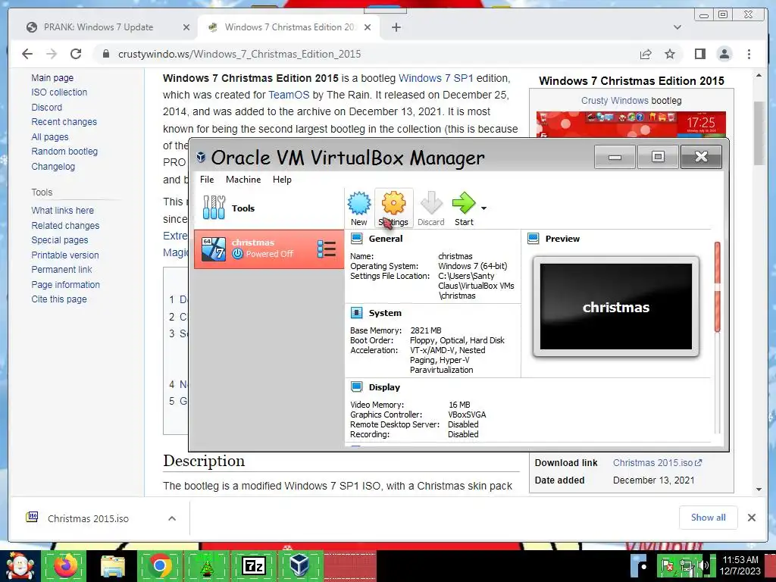776x582 pixels.
Task: Expand the Start button dropdown arrow
Action: tap(483, 208)
